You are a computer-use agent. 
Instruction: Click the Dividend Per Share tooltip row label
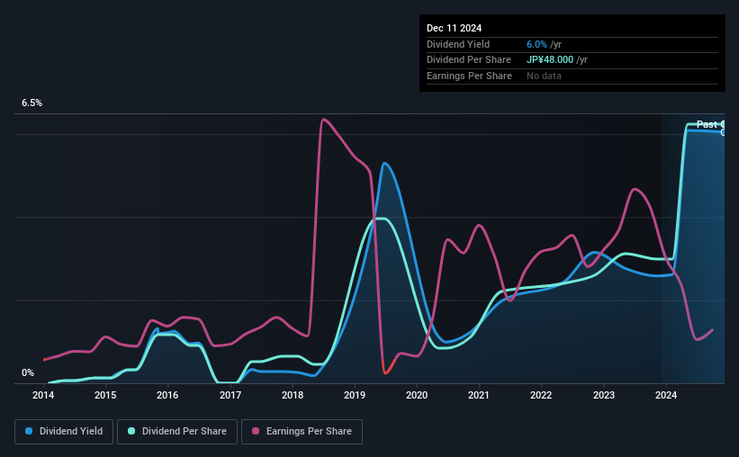(x=468, y=60)
